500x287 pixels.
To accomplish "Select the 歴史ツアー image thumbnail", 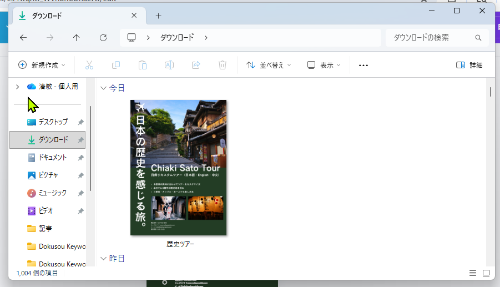I will 178,168.
